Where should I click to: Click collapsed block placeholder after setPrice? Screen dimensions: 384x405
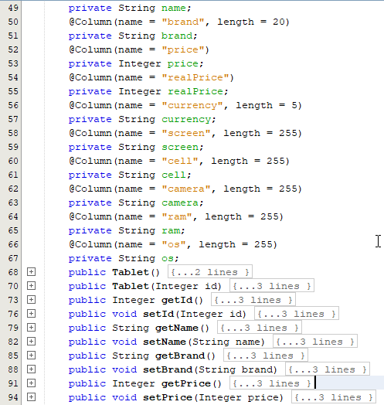point(334,397)
